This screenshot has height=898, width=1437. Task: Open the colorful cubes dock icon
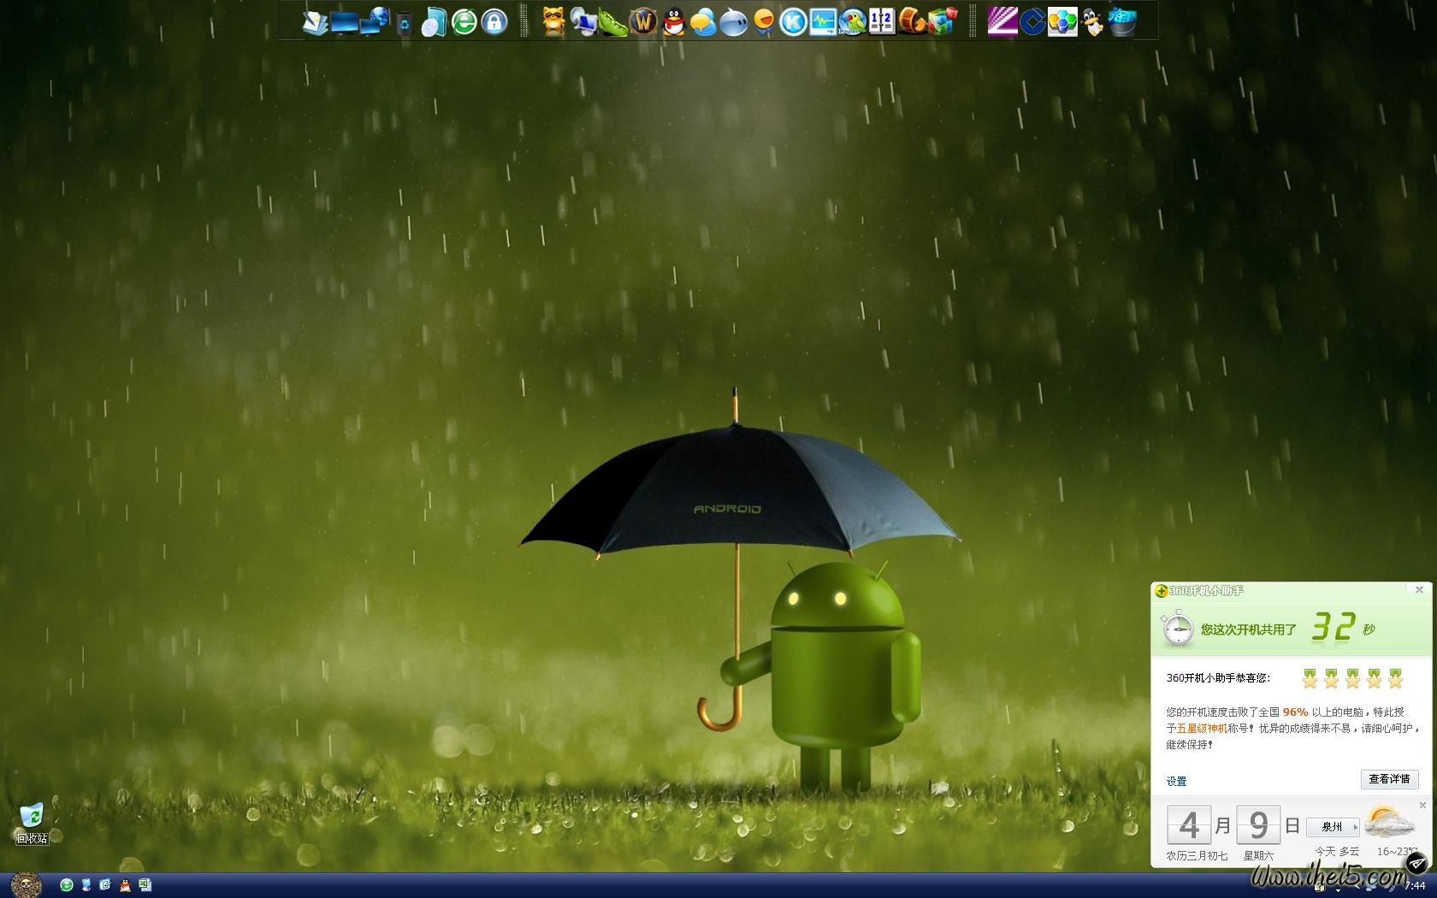(x=942, y=21)
